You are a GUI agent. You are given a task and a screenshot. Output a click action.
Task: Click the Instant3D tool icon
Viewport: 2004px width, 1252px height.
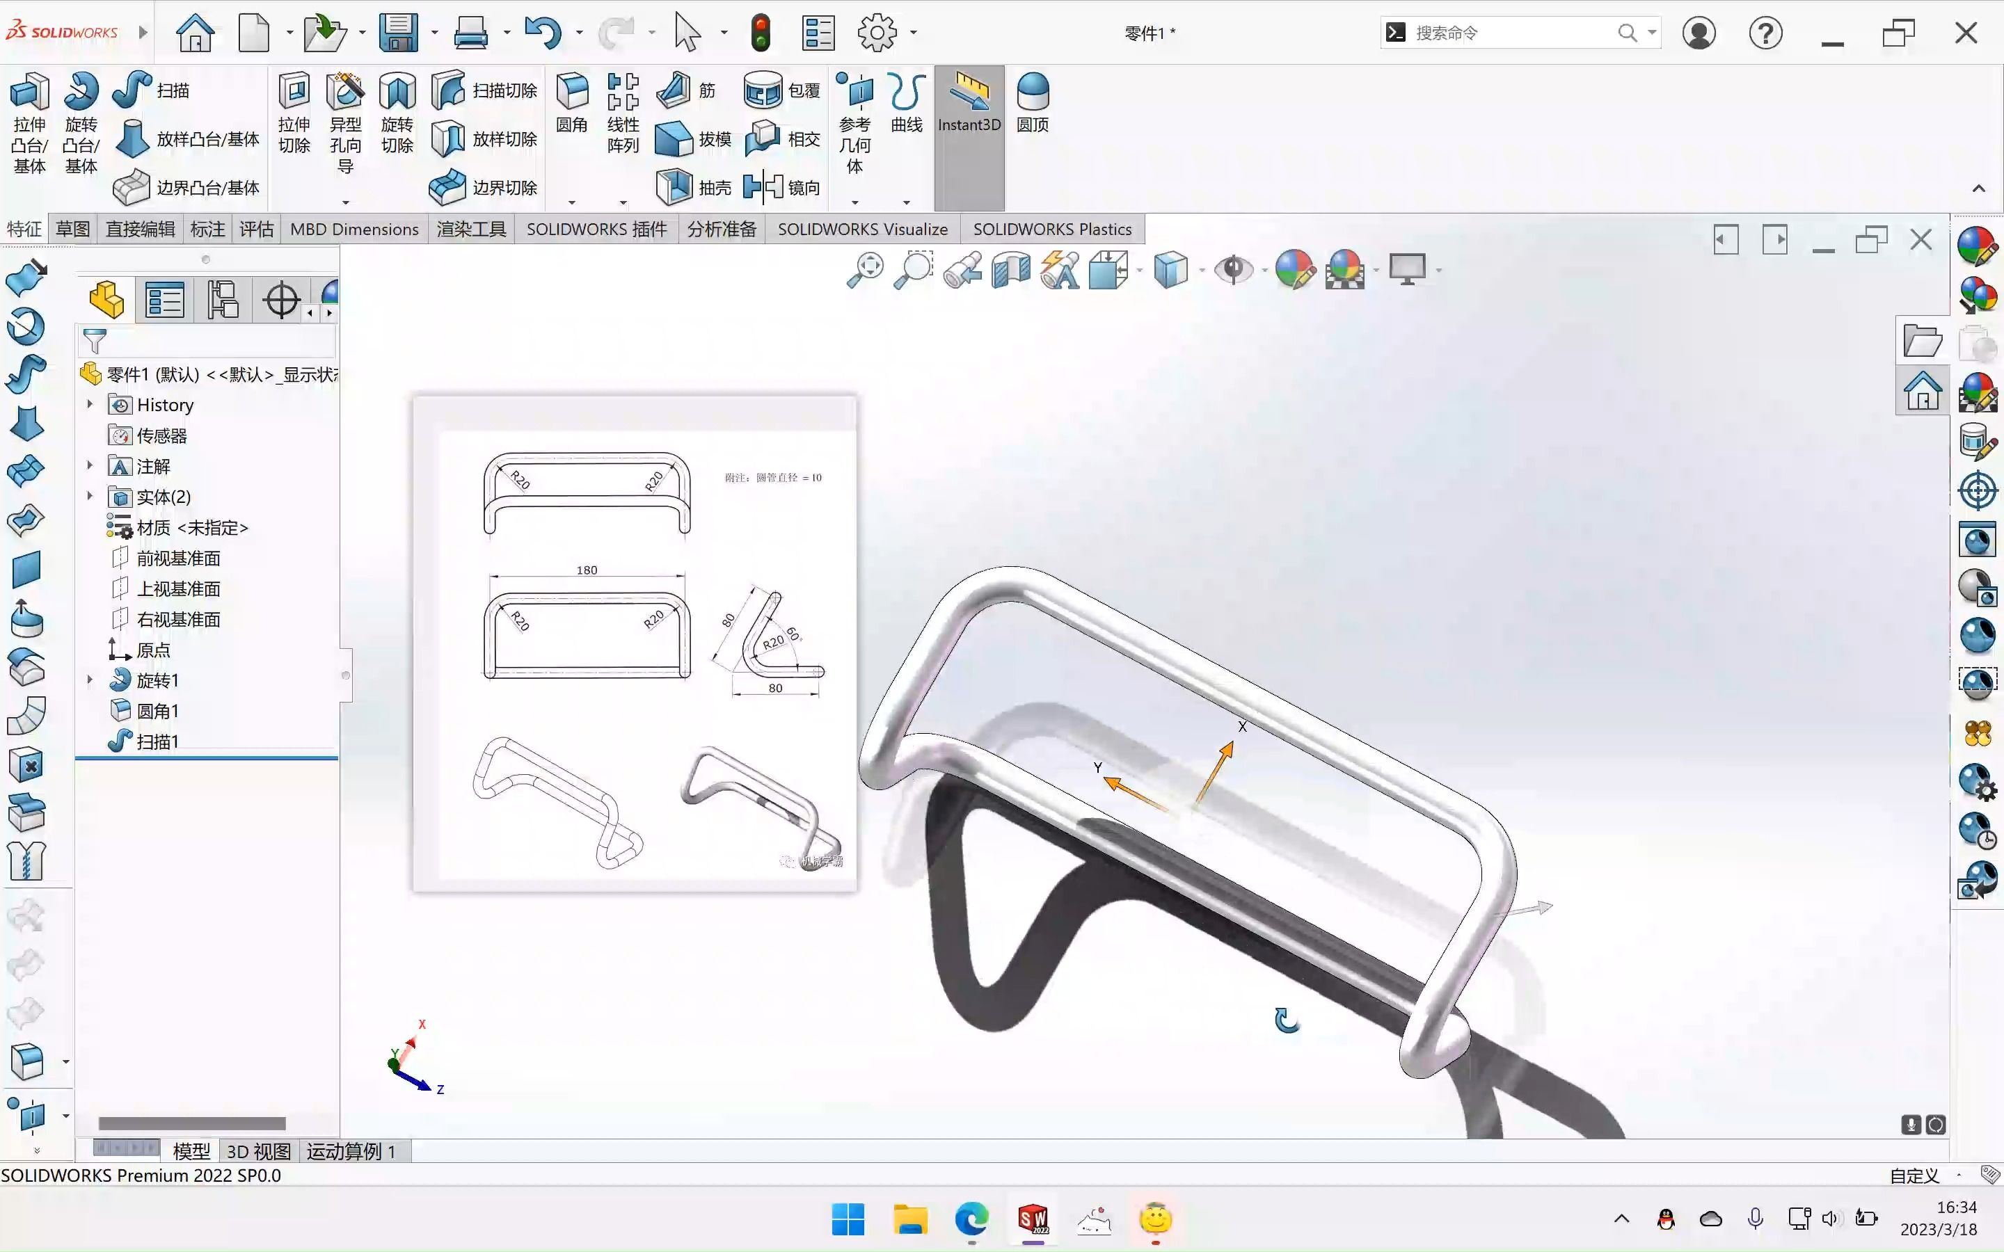pyautogui.click(x=968, y=104)
